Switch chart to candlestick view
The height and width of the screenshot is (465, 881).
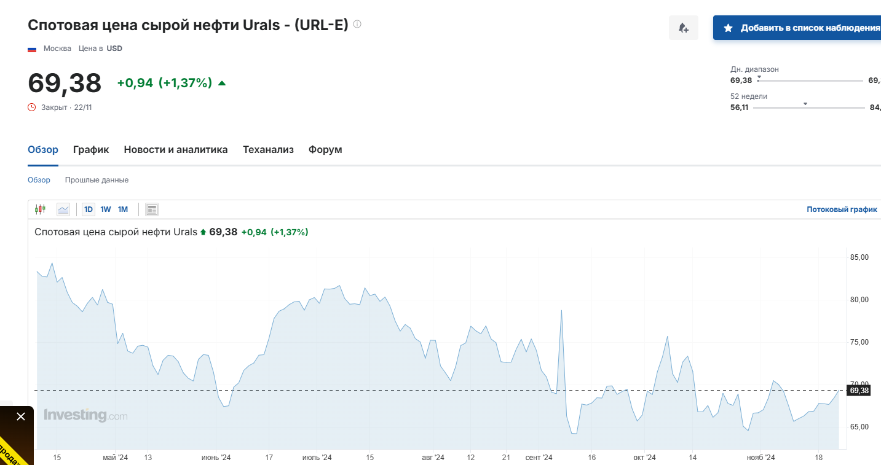(40, 209)
